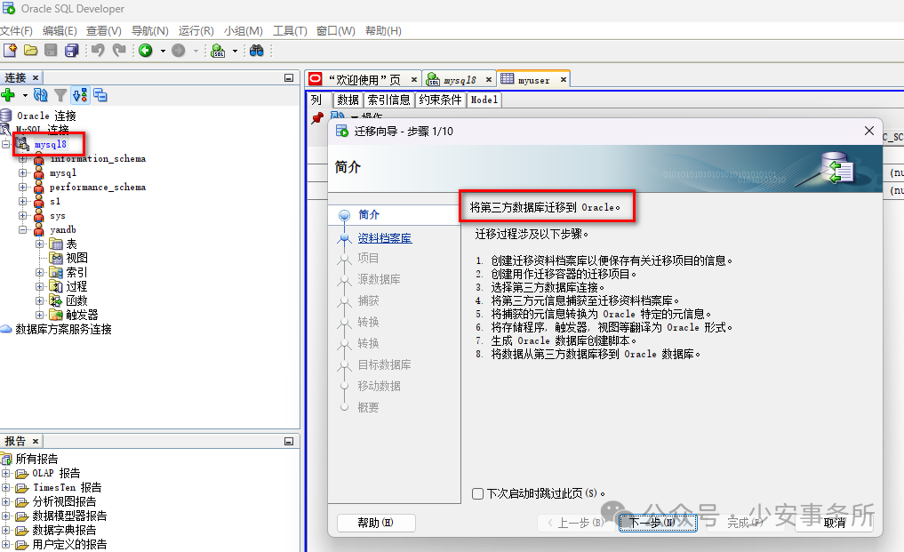The height and width of the screenshot is (552, 904).
Task: Click the New file toolbar icon
Action: [10, 50]
